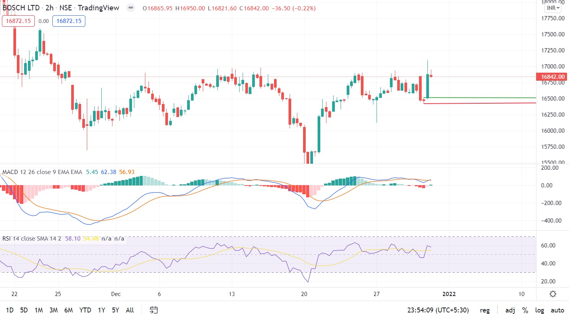The height and width of the screenshot is (314, 569).
Task: Select the 1D time range
Action: tap(10, 310)
